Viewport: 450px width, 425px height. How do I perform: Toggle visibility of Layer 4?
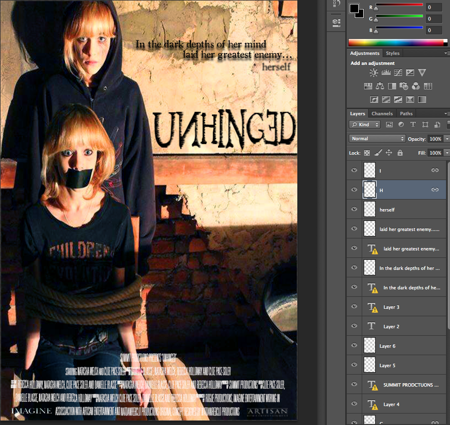(354, 404)
